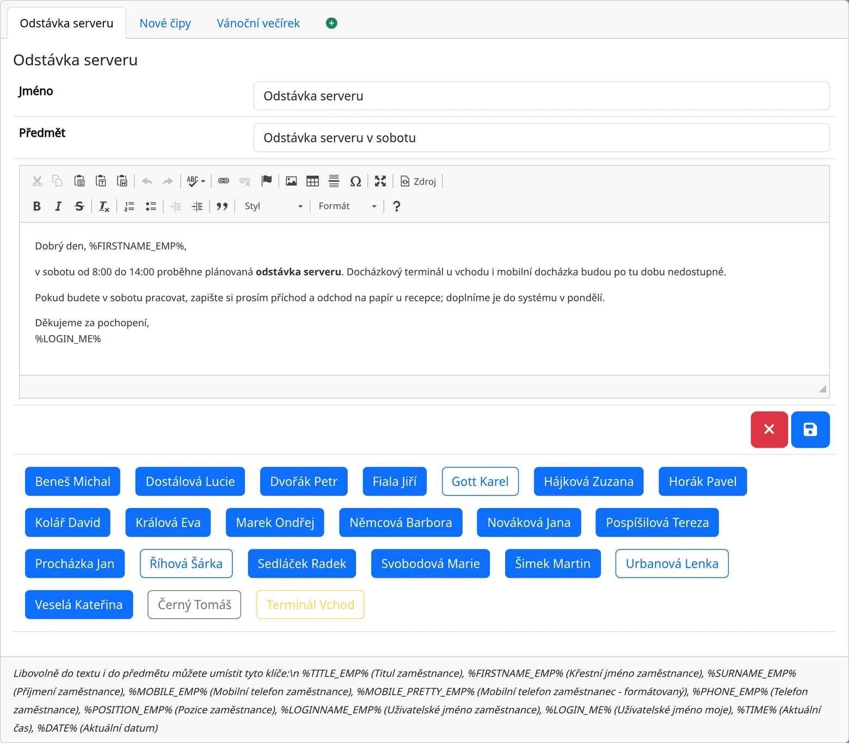
Task: Save the template with the blue disk button
Action: click(810, 430)
